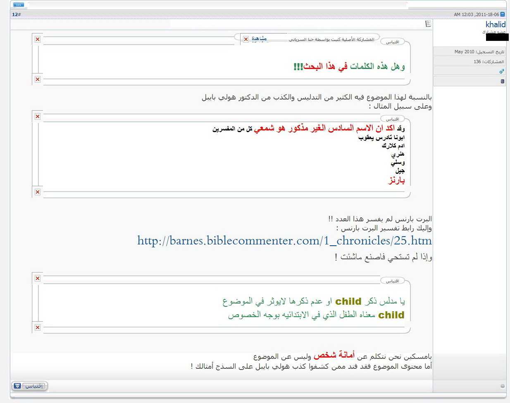Click the broken image icon beside مشاهدة
510x403 pixels.
[246, 39]
